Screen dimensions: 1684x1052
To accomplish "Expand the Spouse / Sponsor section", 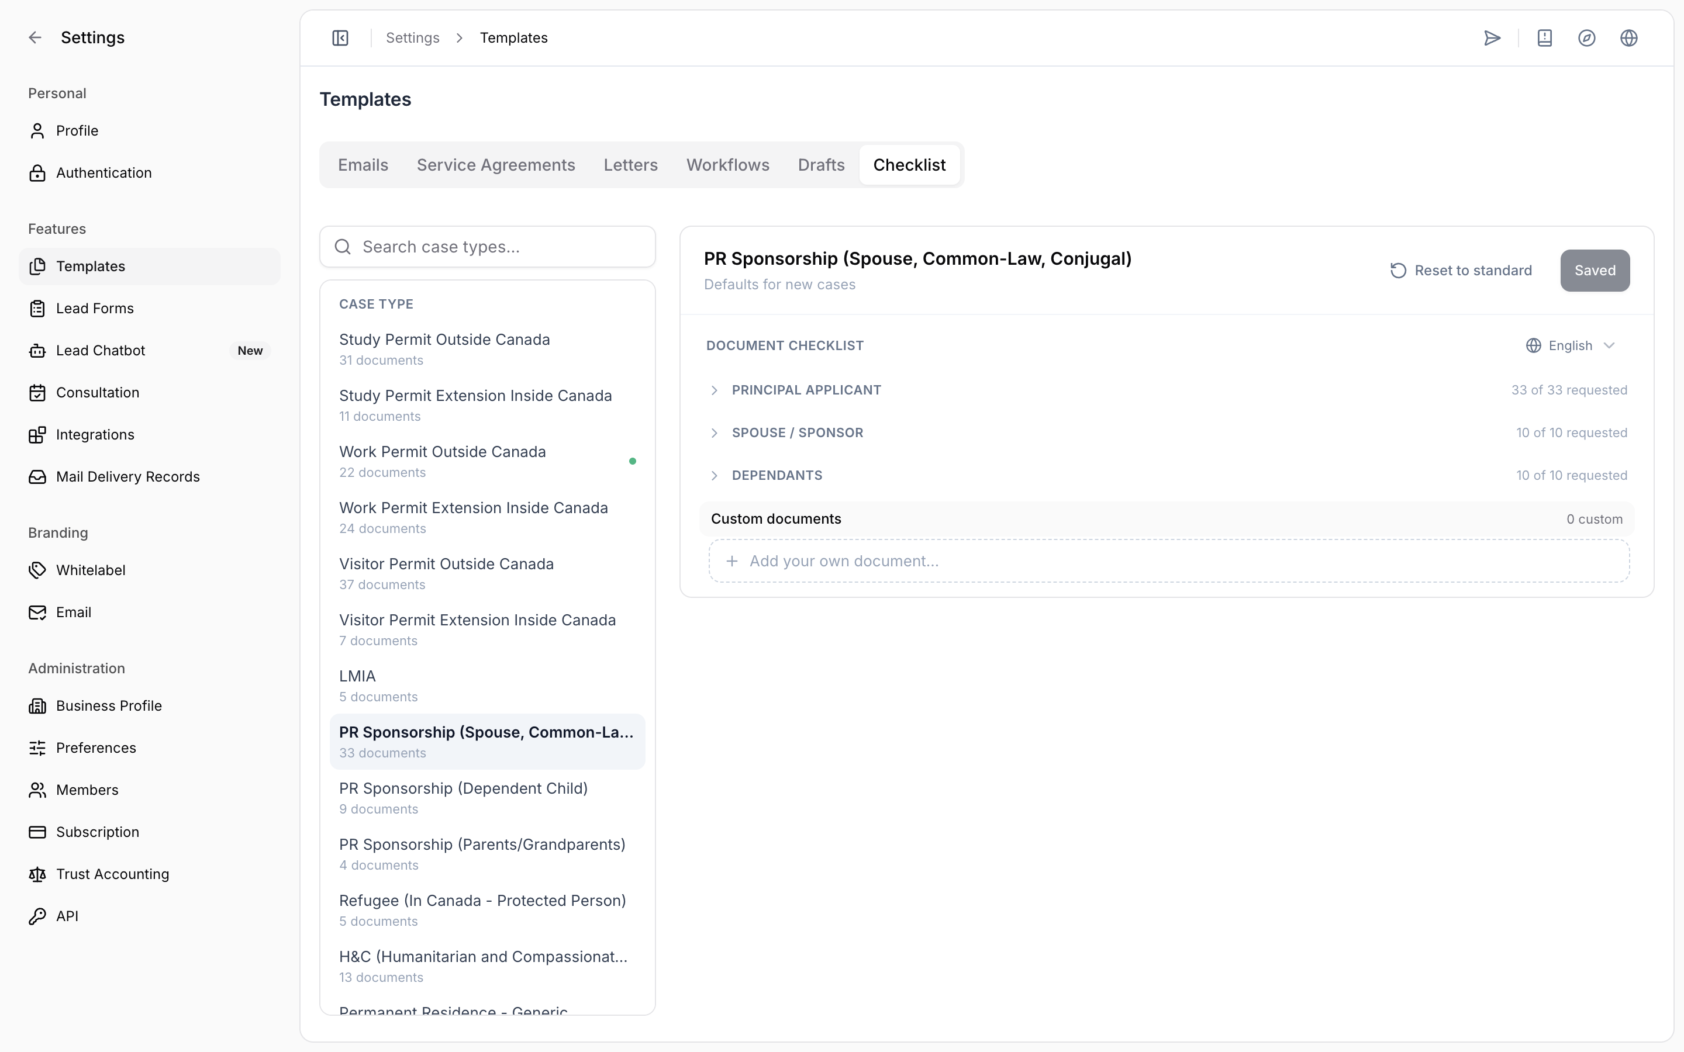I will pyautogui.click(x=714, y=432).
